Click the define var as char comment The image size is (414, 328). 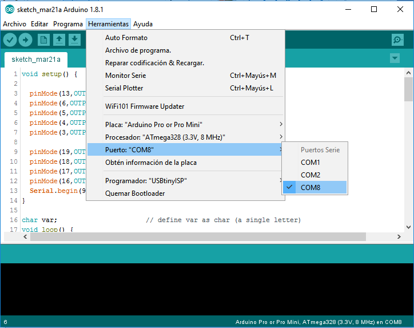[x=224, y=220]
